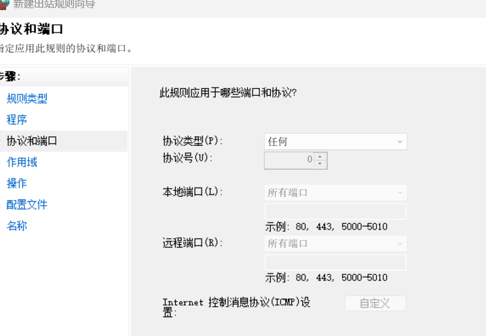The image size is (486, 336).
Task: Click the 本地端口(L) label
Action: [193, 192]
